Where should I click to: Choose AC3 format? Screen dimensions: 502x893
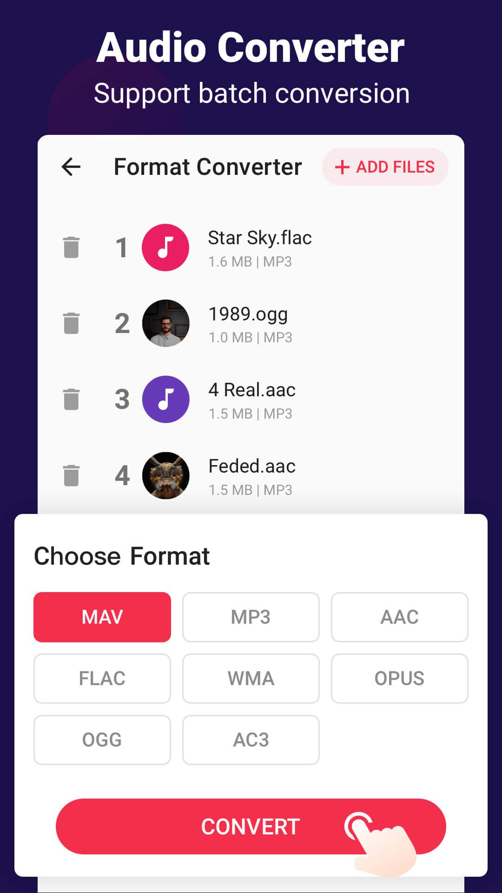251,740
